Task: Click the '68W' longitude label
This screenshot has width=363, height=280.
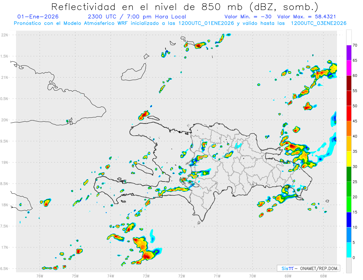Action: (x=323, y=275)
